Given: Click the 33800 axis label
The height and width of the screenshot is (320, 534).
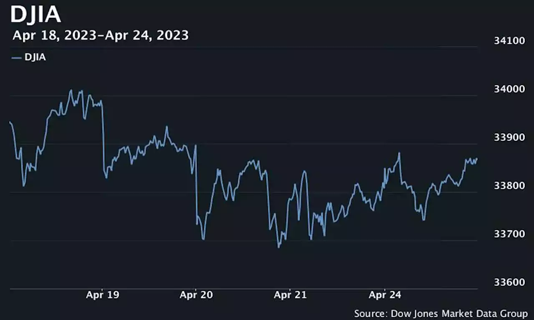Looking at the screenshot, I should 509,185.
